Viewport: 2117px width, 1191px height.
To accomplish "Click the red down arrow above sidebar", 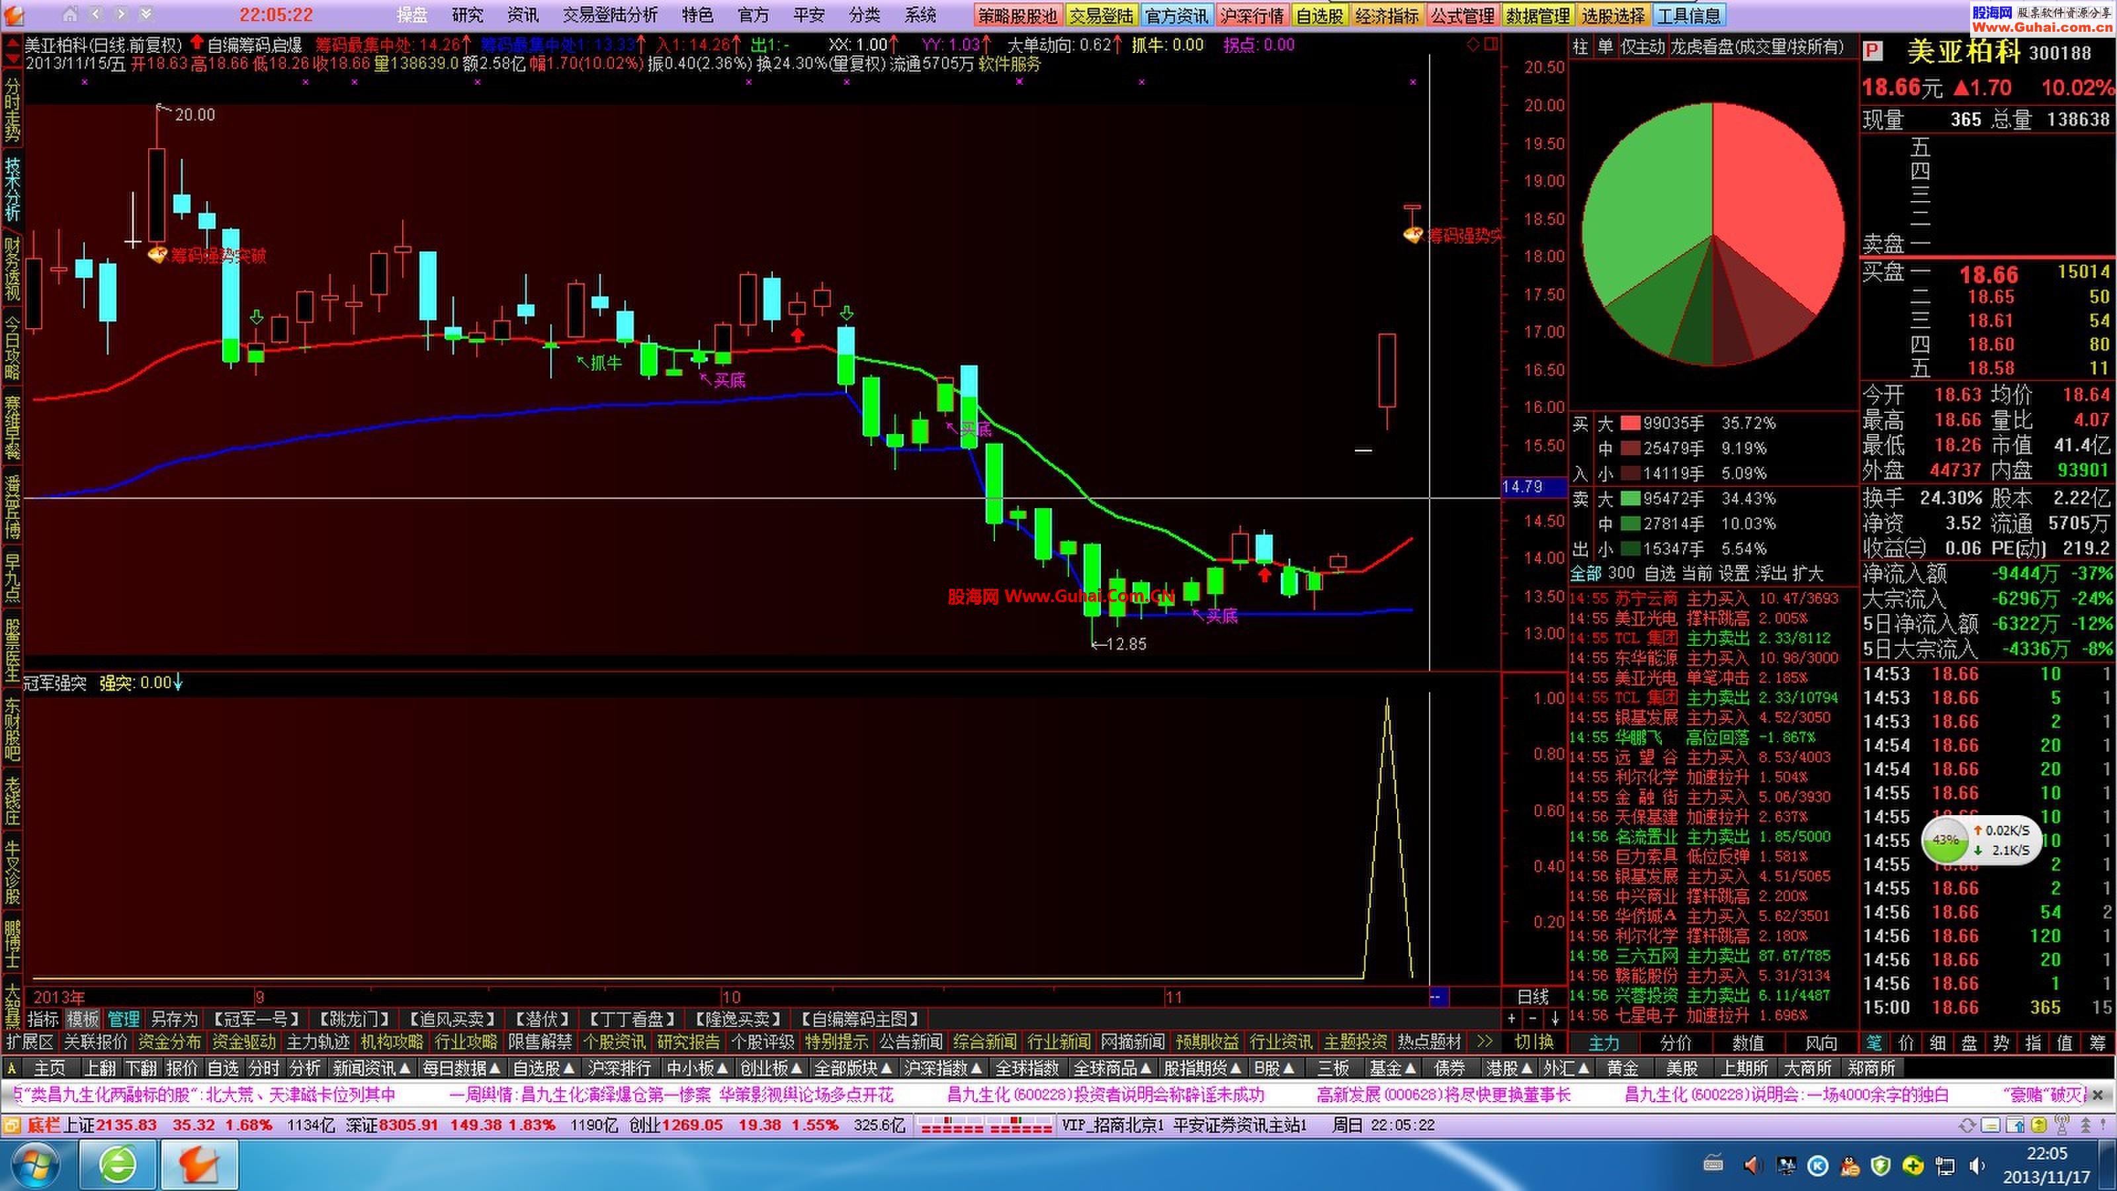I will [x=13, y=58].
